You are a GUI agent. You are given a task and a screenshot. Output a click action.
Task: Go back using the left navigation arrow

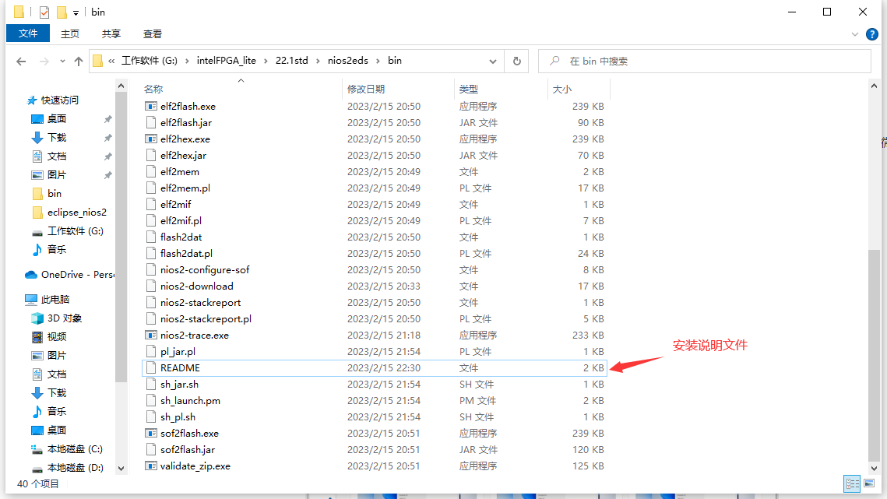(21, 61)
